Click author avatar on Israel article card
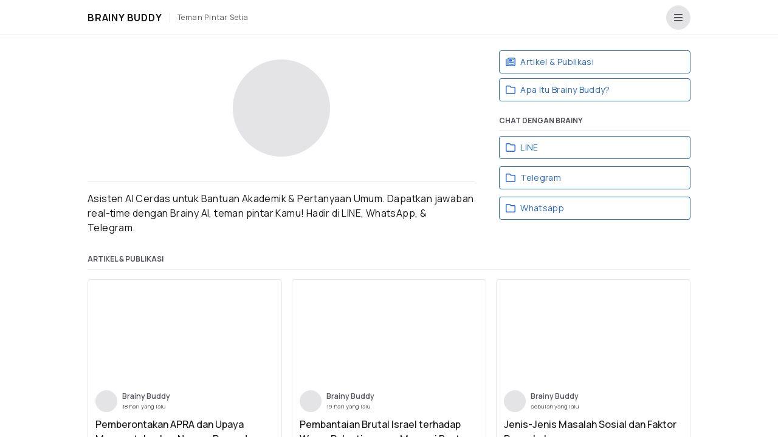Viewport: 778px width, 437px height. pos(311,401)
